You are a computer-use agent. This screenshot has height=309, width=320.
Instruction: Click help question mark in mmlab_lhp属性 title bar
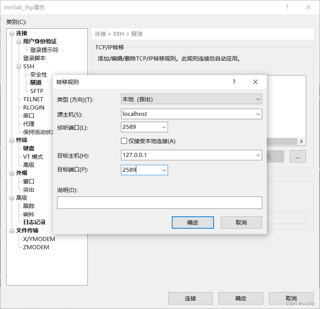[x=287, y=7]
